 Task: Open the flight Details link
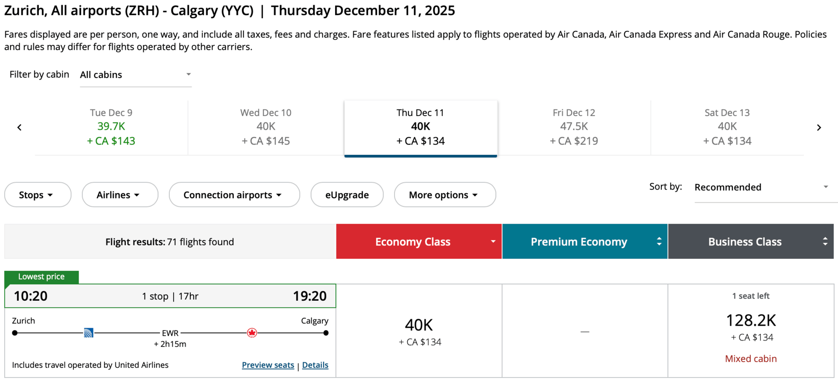click(315, 365)
